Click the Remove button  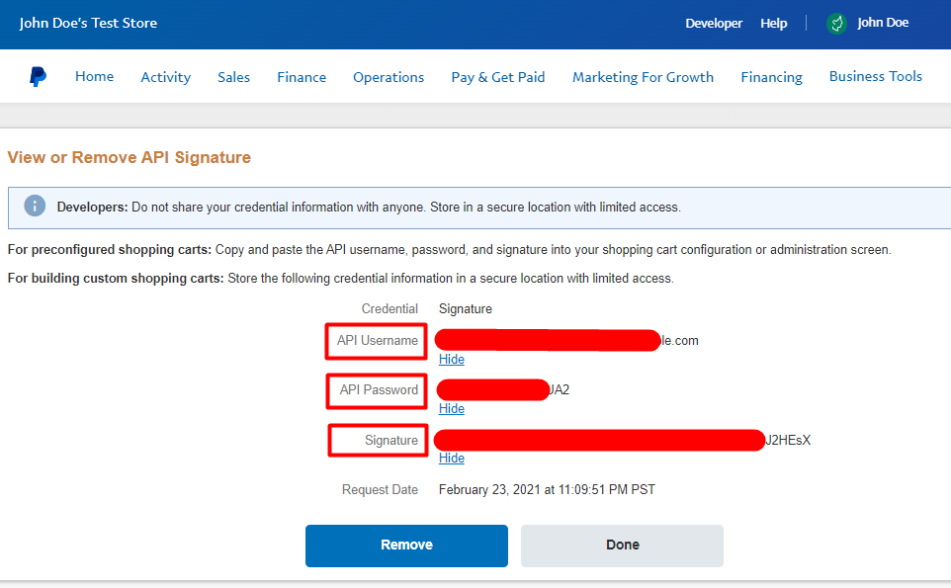406,546
